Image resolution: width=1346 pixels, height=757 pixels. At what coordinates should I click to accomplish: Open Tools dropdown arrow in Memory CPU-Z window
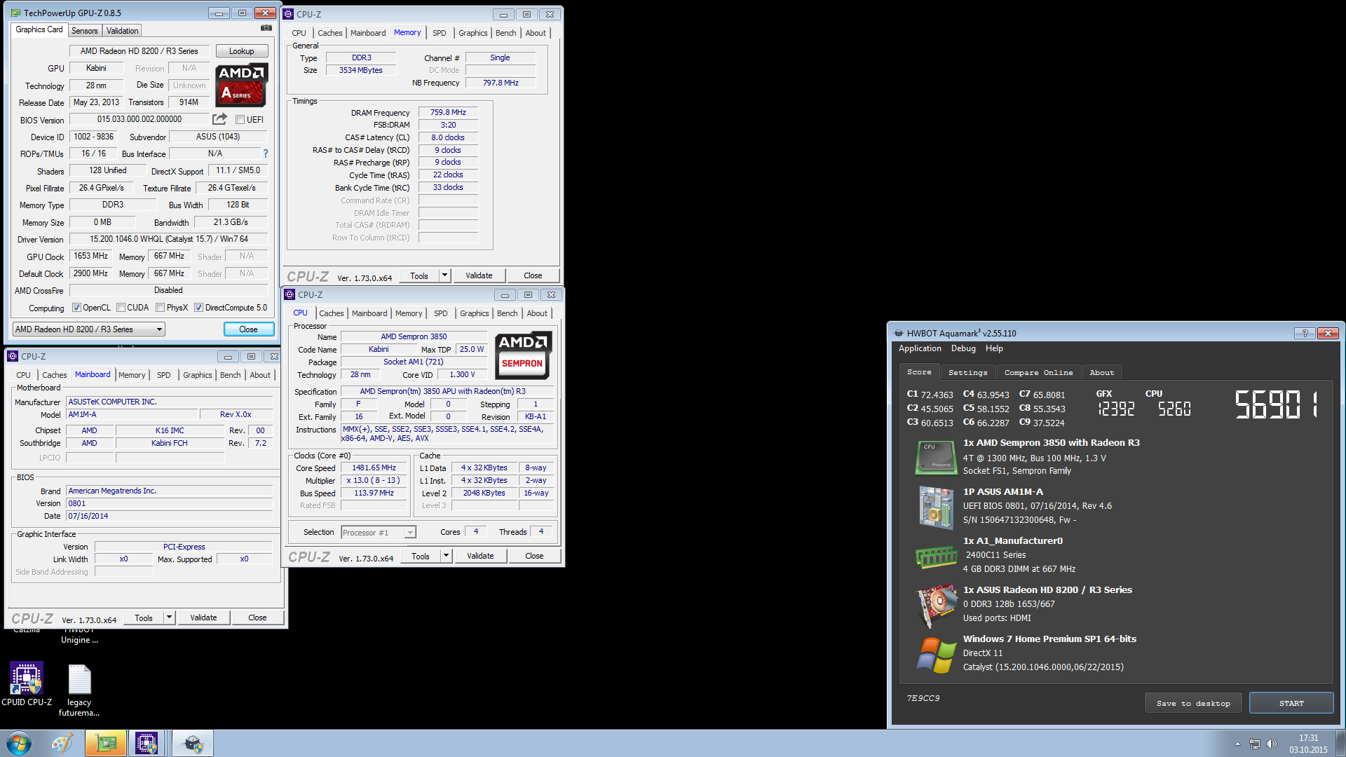444,275
